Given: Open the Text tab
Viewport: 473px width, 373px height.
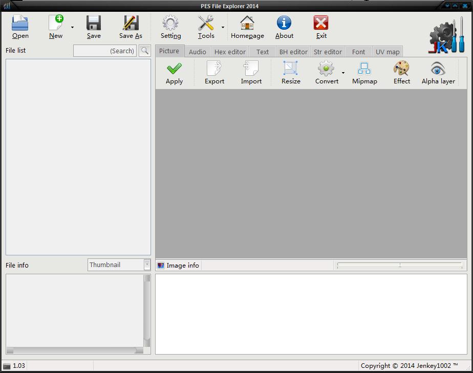Looking at the screenshot, I should click(263, 52).
